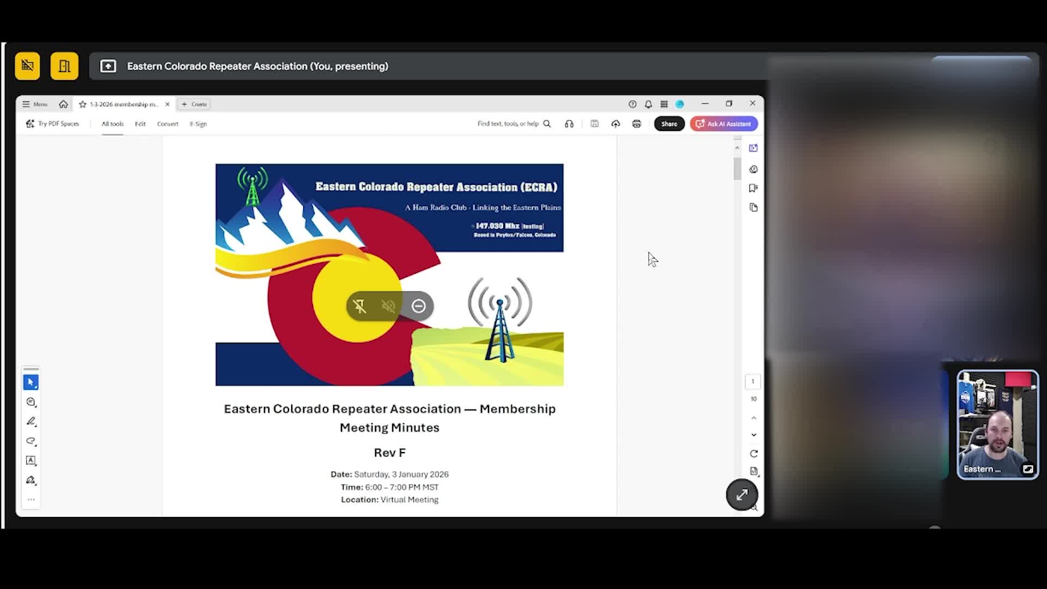Select the arrow selection tool
Viewport: 1047px width, 589px height.
[x=31, y=382]
